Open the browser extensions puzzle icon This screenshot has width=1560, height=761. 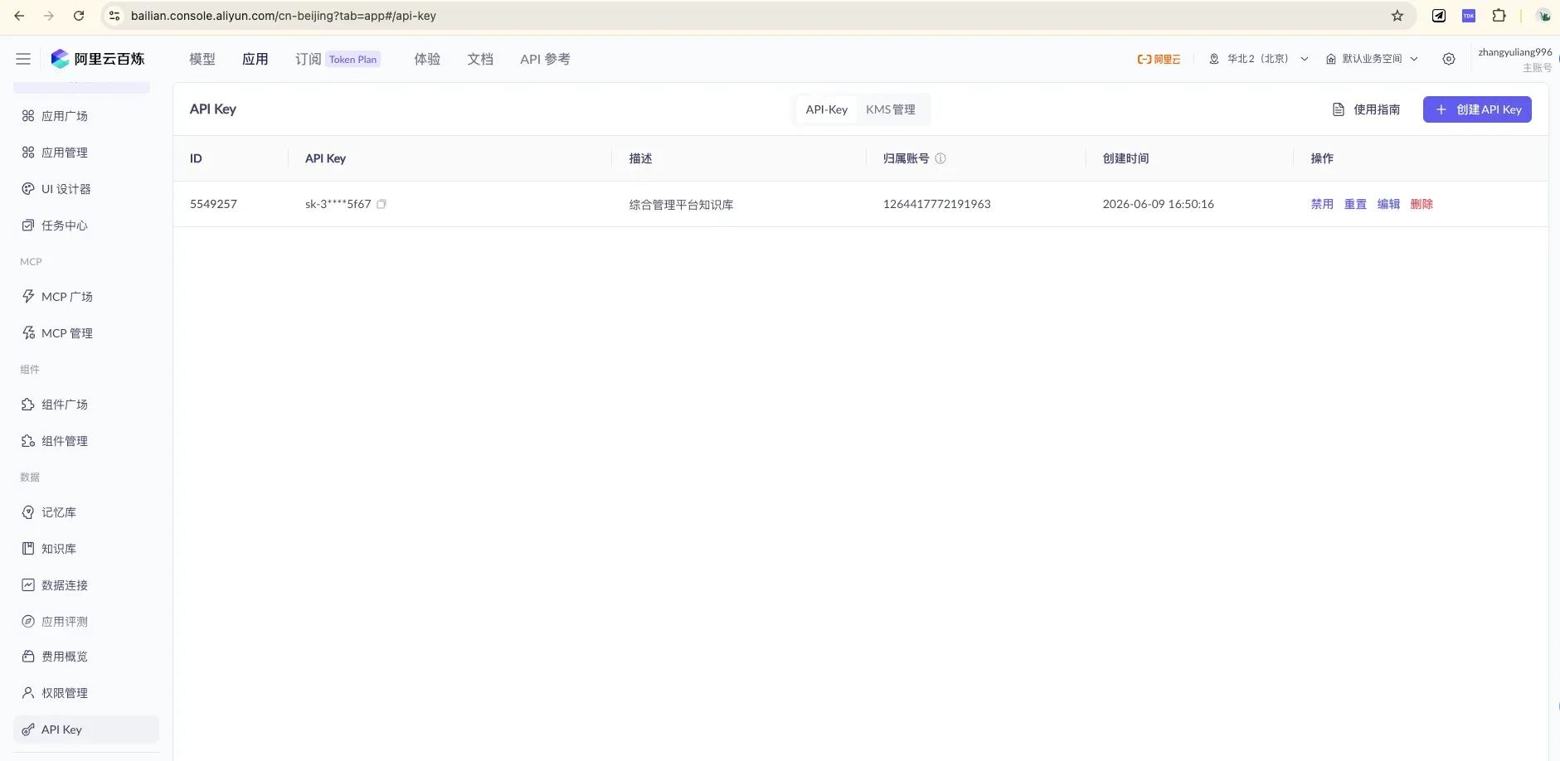1499,16
